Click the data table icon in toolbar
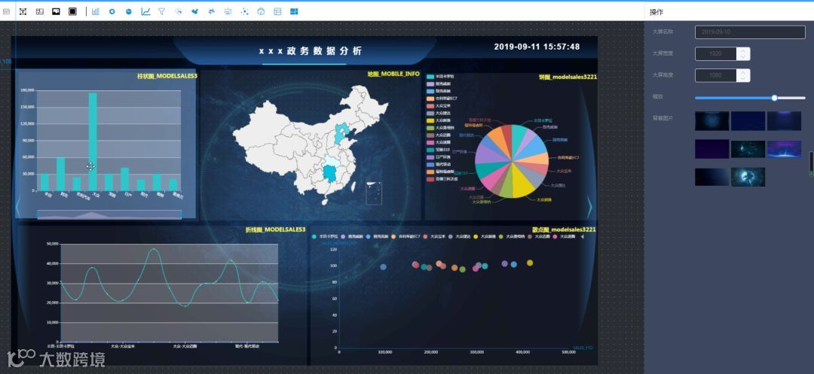The height and width of the screenshot is (374, 814). [x=277, y=11]
